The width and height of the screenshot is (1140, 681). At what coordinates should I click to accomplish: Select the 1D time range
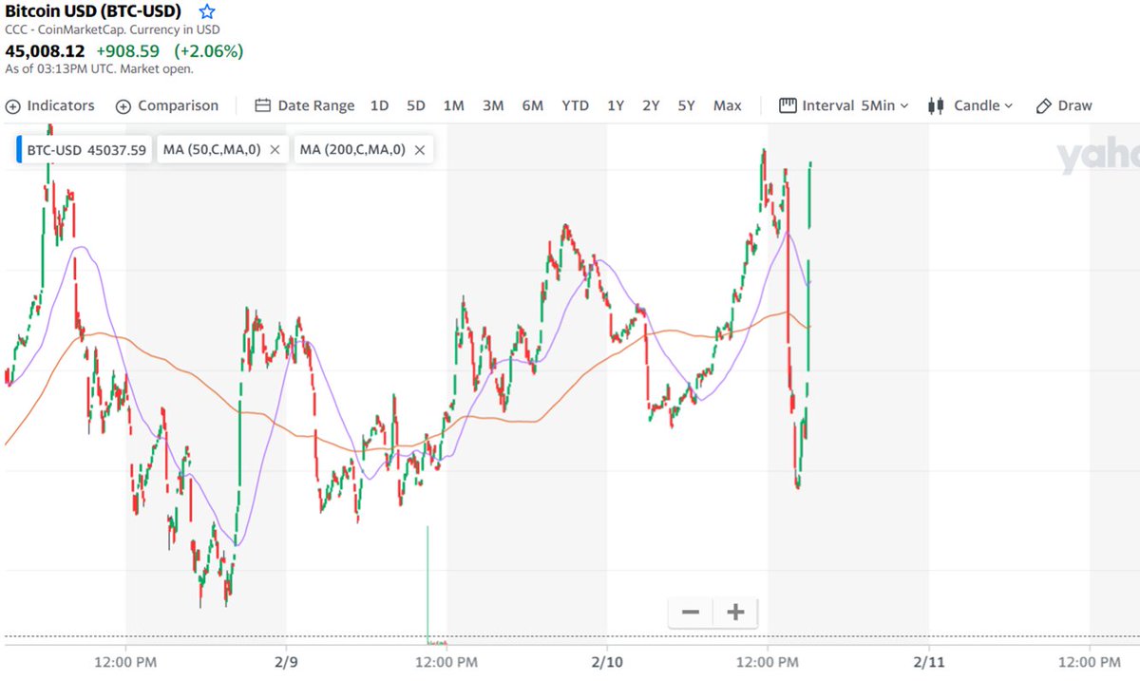pos(379,105)
